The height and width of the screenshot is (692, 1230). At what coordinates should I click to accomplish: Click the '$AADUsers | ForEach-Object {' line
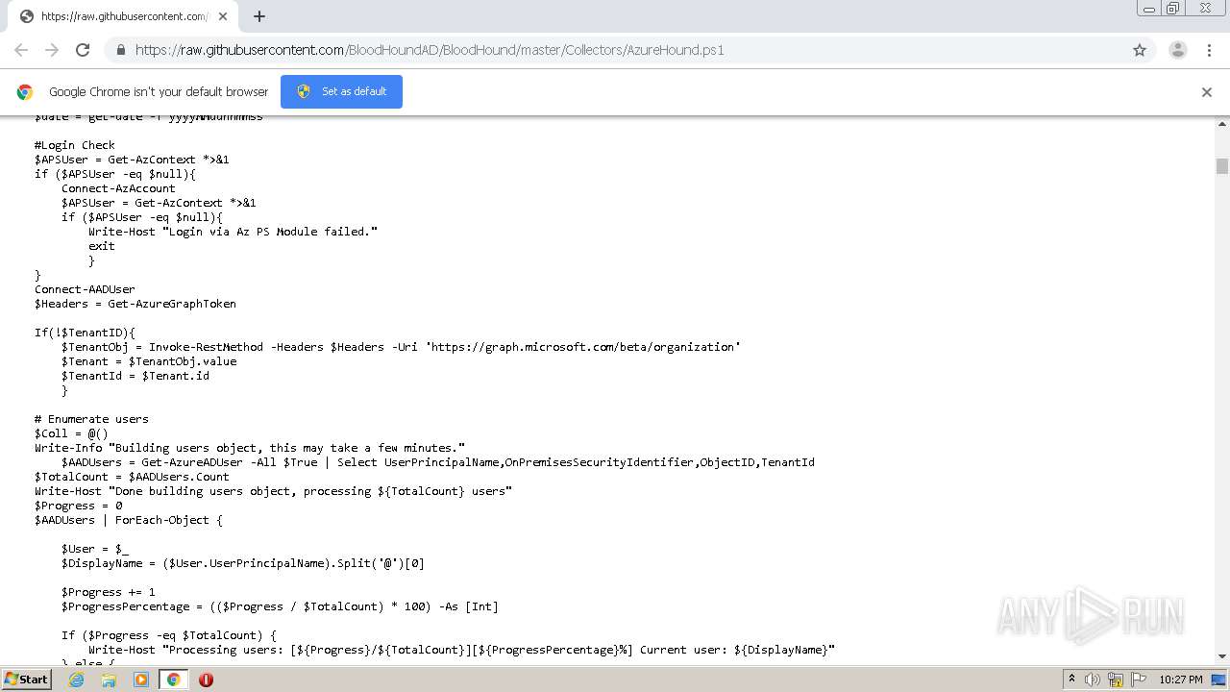129,520
